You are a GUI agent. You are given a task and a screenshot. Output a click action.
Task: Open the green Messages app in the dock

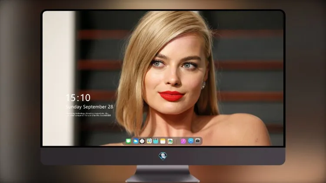[x=128, y=141]
